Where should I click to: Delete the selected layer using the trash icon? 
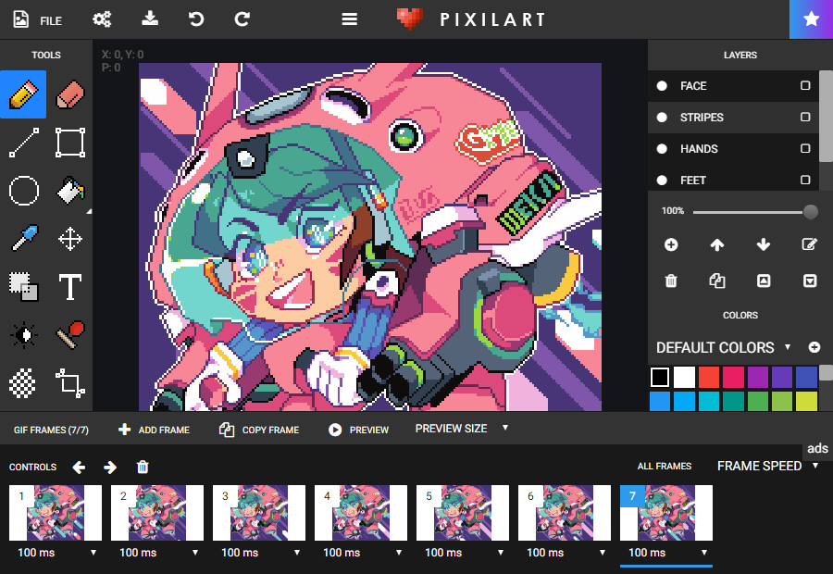(671, 281)
